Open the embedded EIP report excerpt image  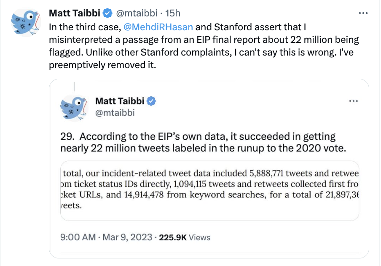point(209,191)
